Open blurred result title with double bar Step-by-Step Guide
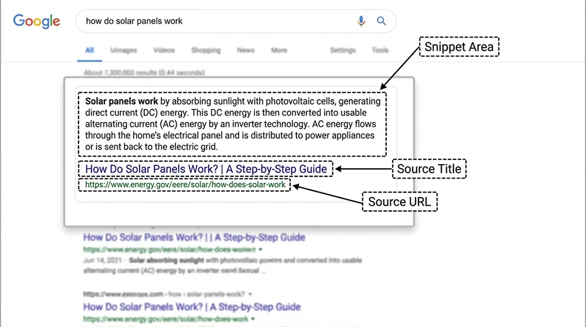The image size is (586, 327). click(194, 237)
